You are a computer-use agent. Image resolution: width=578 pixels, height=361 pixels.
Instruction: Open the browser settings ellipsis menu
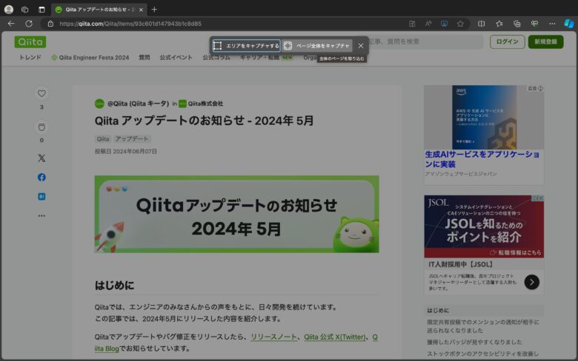tap(552, 24)
